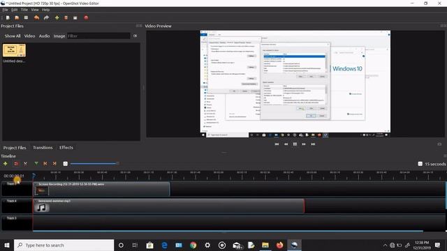
Task: Export video with red record icon
Action: [86, 17]
